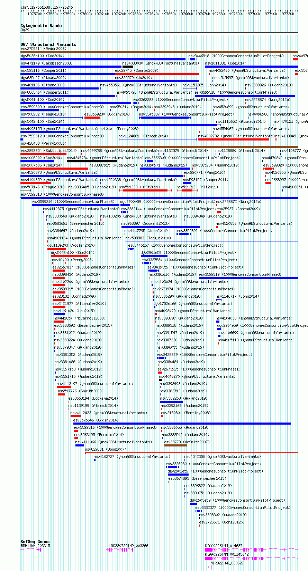The image size is (308, 571).
Task: Select esv2726671 (Wong2012b) variant label
Action: (222, 522)
